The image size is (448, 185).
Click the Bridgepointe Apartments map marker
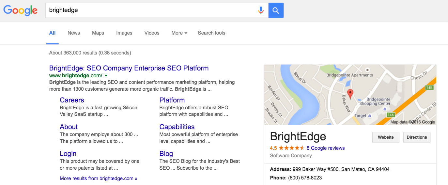point(367,70)
